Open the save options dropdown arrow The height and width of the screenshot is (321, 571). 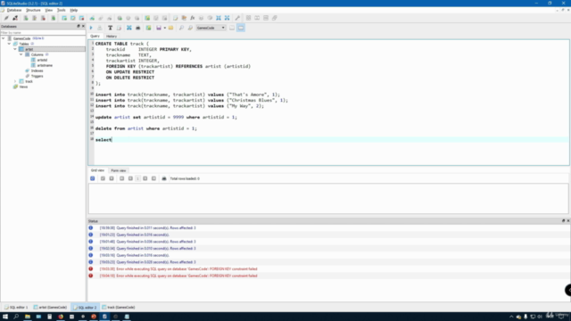pos(164,28)
